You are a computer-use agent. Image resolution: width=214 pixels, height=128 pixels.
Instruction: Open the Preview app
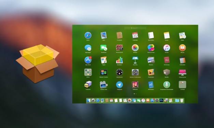[151, 60]
